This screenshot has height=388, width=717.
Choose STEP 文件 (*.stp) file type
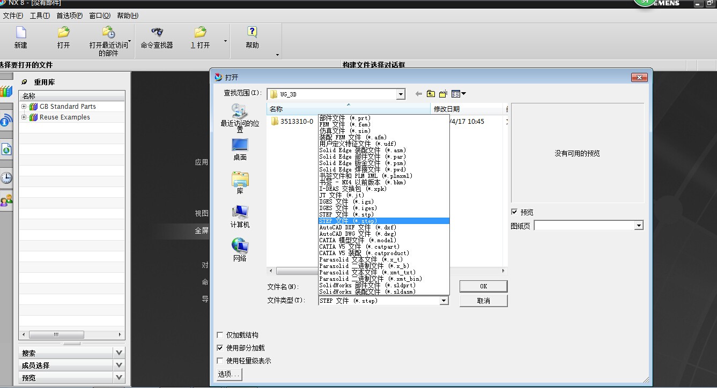point(383,214)
